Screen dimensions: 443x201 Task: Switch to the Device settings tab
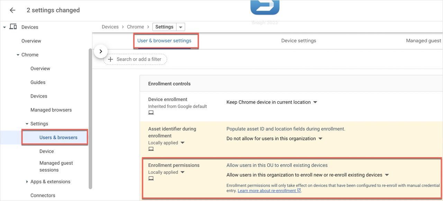298,41
